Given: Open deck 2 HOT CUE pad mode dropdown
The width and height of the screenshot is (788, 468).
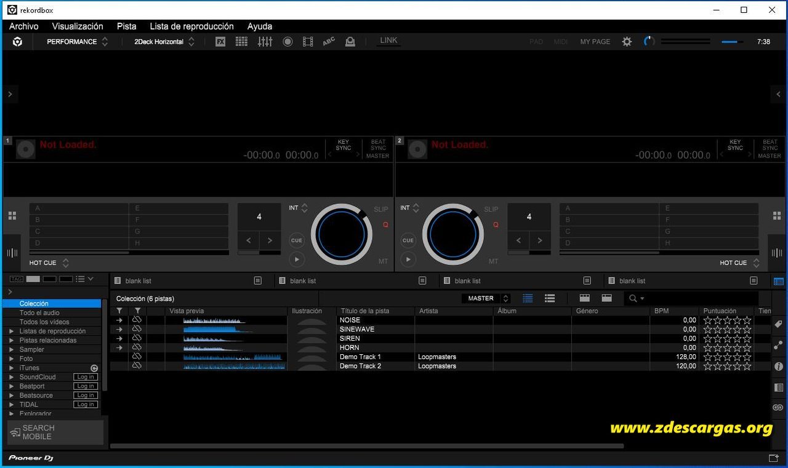Looking at the screenshot, I should (739, 263).
